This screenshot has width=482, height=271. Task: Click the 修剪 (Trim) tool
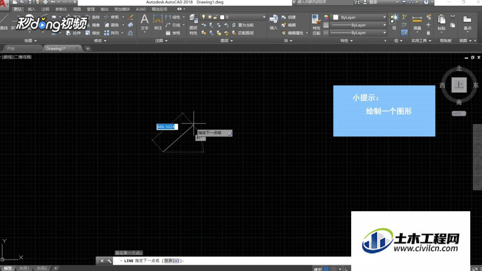coord(111,17)
